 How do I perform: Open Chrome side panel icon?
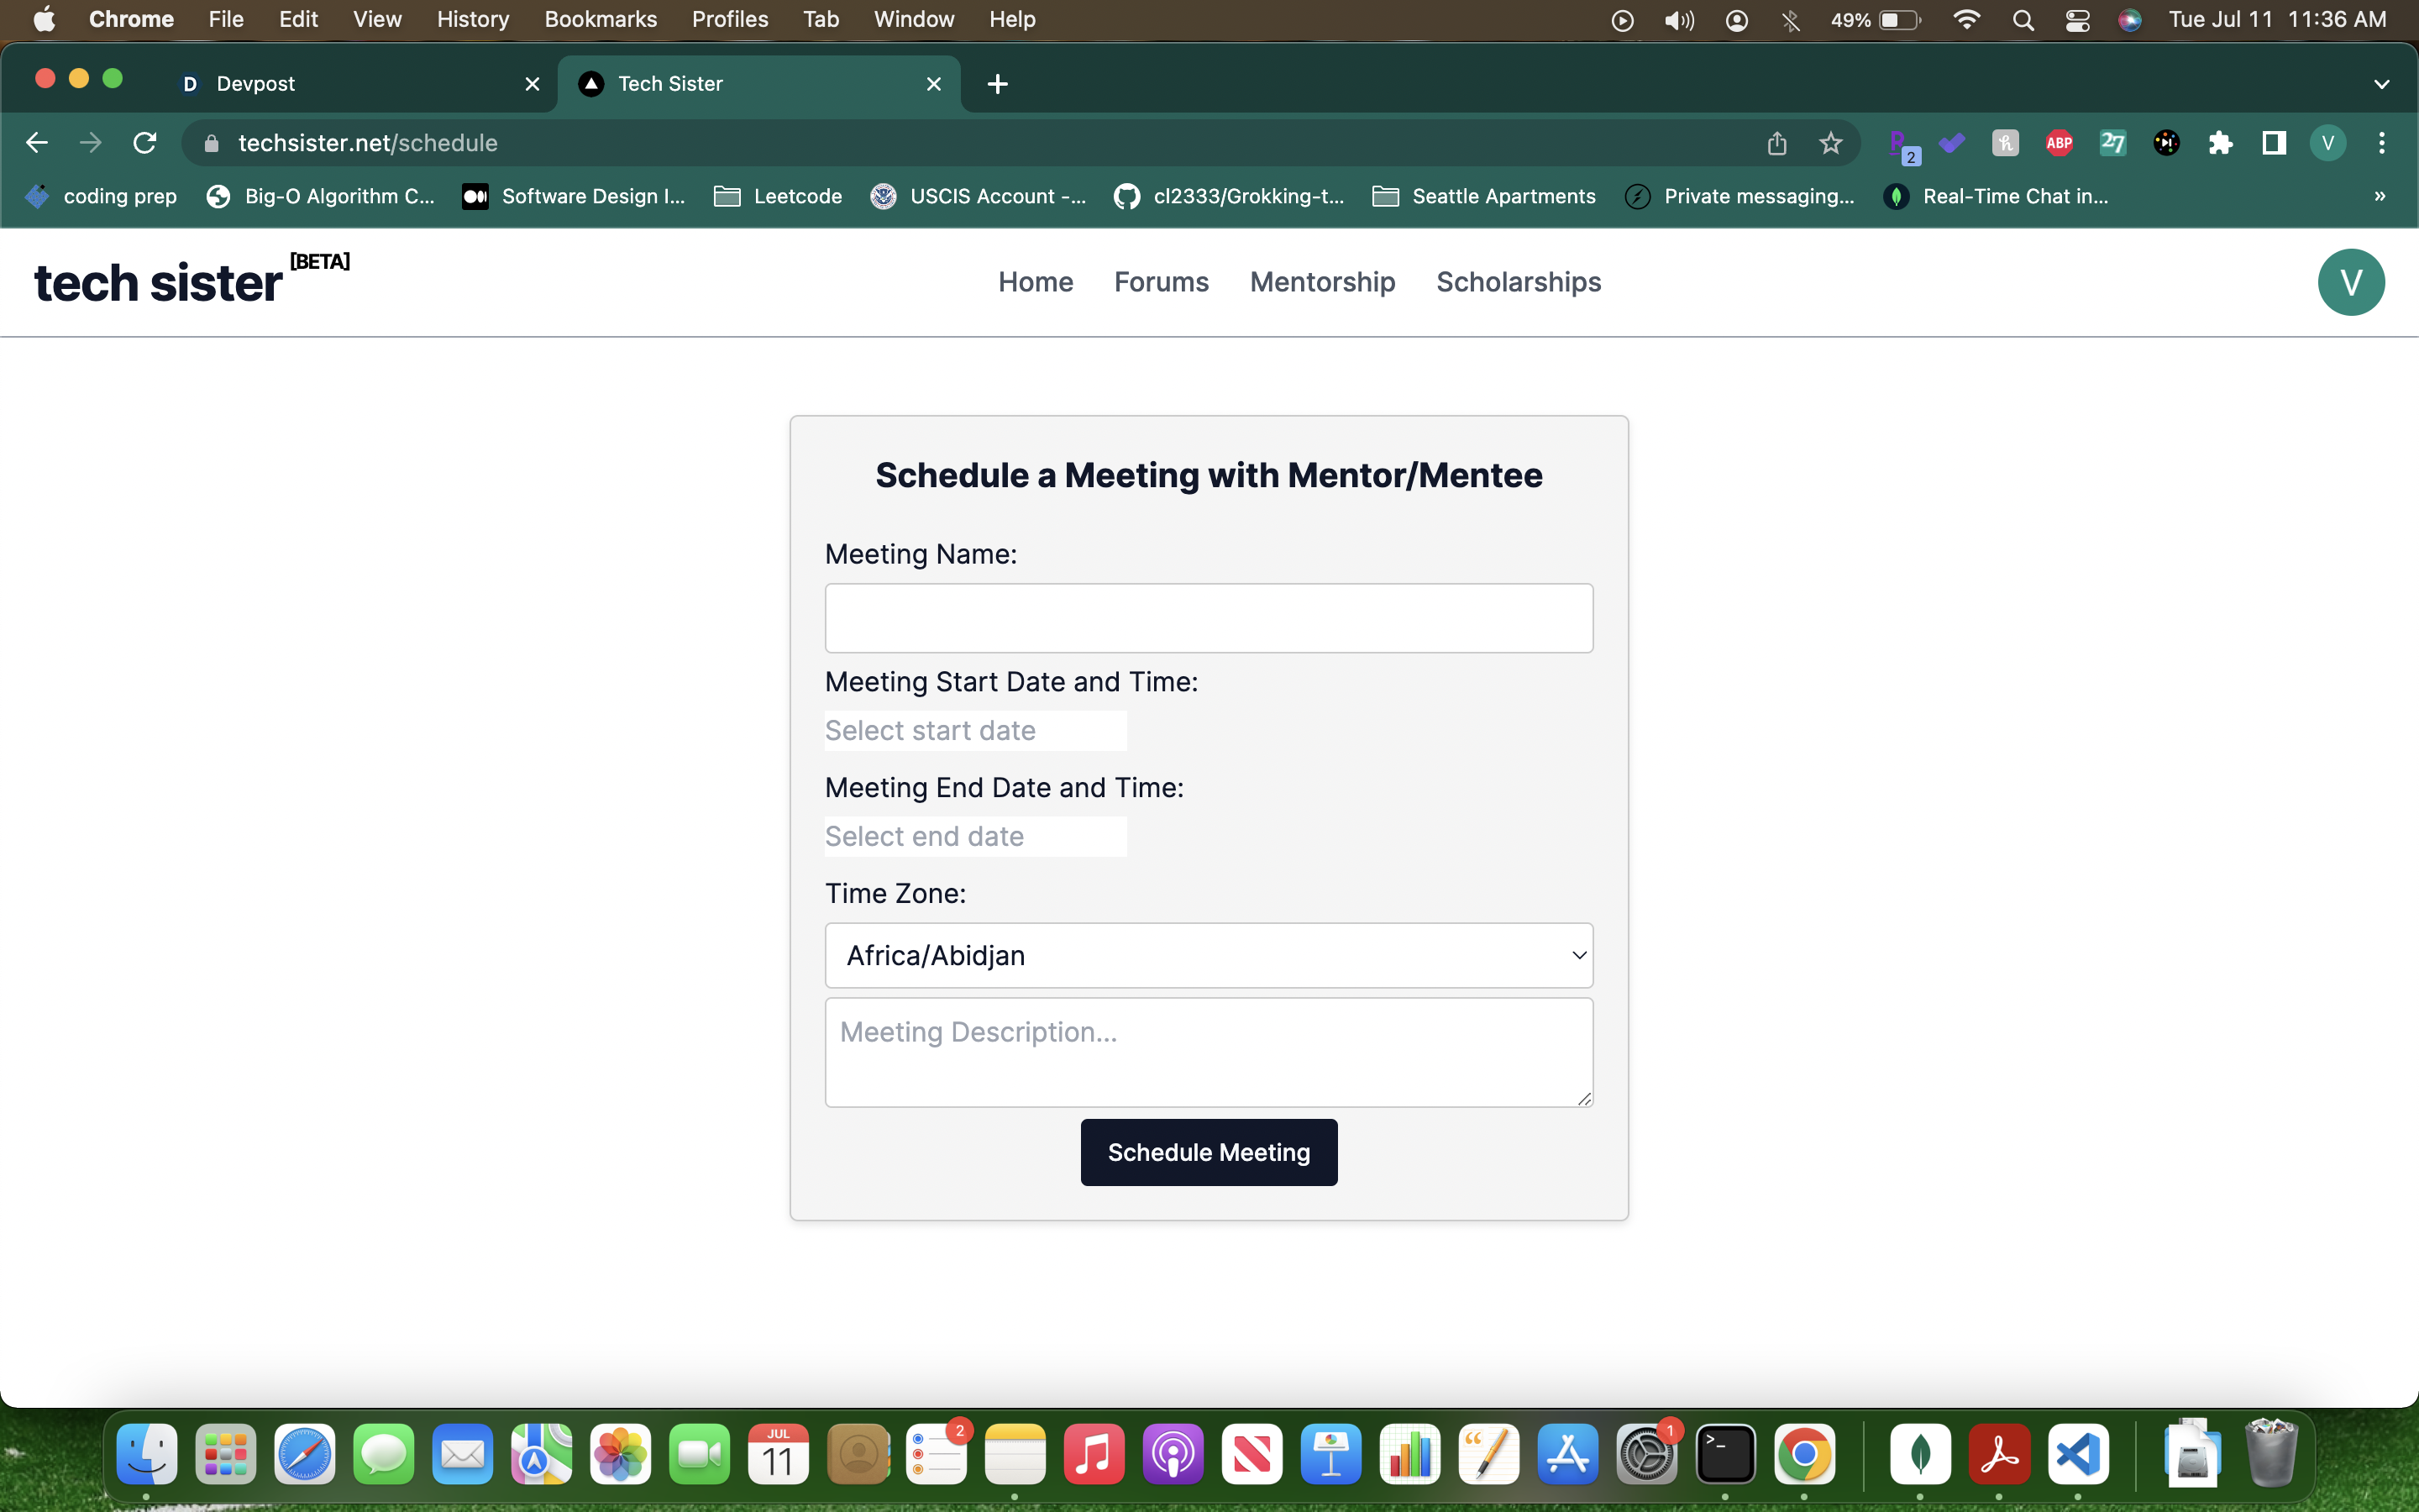pyautogui.click(x=2274, y=143)
